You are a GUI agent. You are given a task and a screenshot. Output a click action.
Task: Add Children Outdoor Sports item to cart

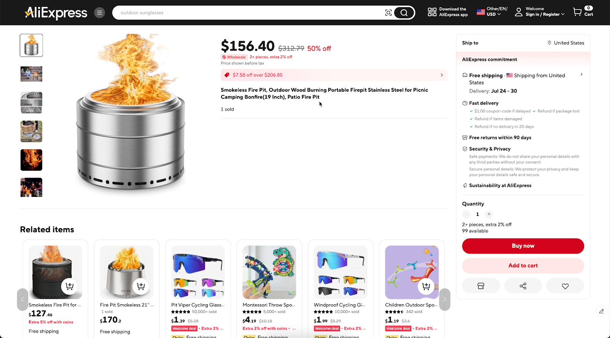pos(426,286)
